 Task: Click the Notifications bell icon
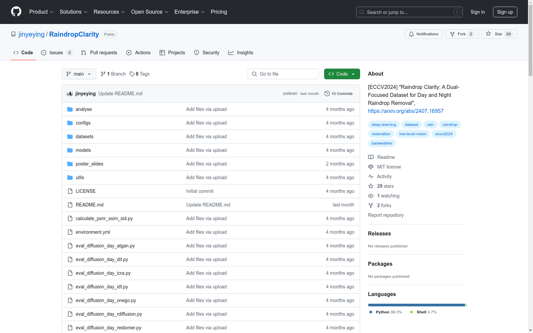coord(411,34)
